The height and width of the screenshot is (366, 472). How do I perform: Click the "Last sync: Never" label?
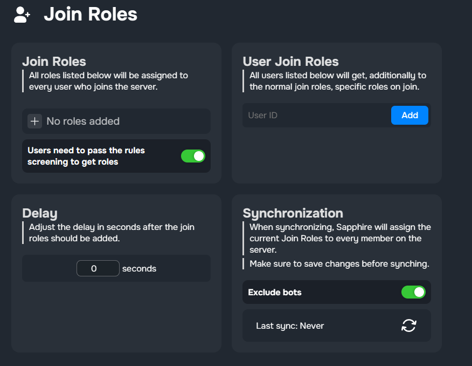click(290, 326)
